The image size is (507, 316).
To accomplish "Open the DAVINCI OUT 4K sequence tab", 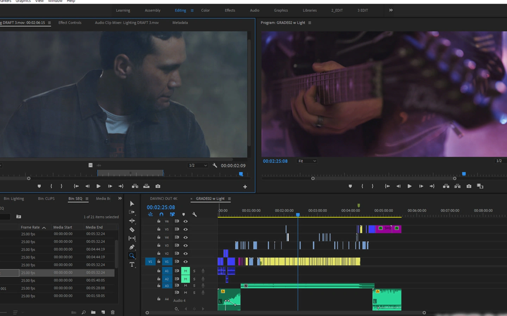I will [x=164, y=199].
